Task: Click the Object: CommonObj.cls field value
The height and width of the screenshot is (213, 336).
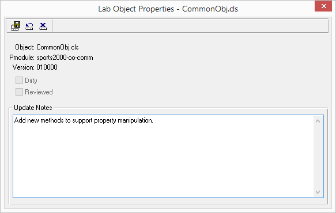Action: (58, 47)
